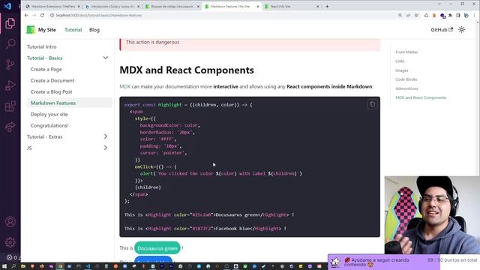480x270 pixels.
Task: Jump to Code Blocks in table of contents
Action: click(x=406, y=79)
